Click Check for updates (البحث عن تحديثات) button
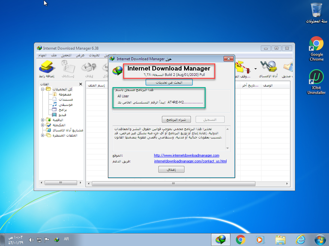The image size is (329, 246). pyautogui.click(x=169, y=82)
